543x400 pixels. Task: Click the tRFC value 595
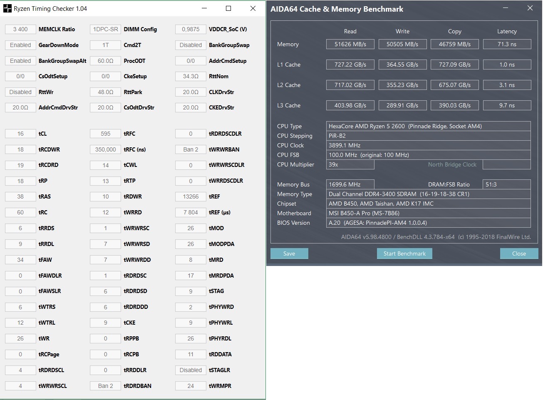click(x=105, y=134)
